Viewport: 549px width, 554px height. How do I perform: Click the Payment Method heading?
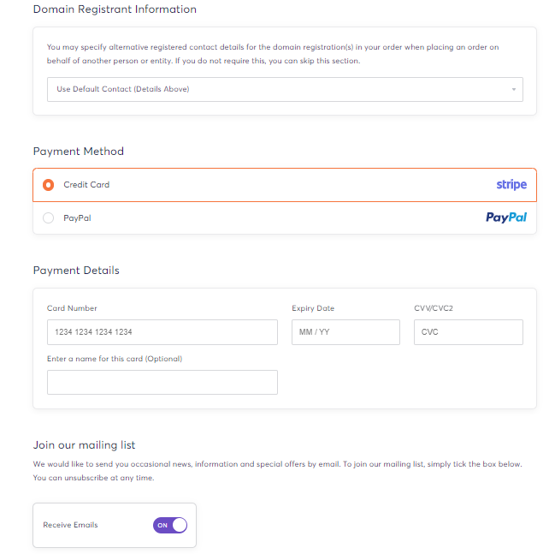pyautogui.click(x=79, y=152)
